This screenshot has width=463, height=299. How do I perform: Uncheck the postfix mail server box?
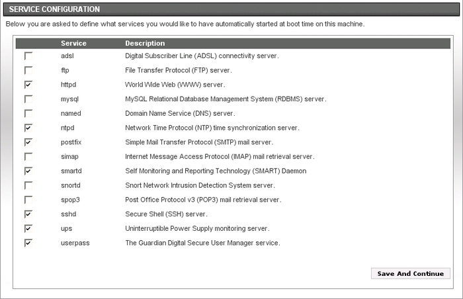(x=28, y=142)
